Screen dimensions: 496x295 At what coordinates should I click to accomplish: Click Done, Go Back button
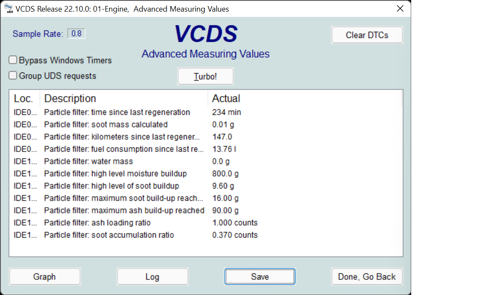click(367, 276)
